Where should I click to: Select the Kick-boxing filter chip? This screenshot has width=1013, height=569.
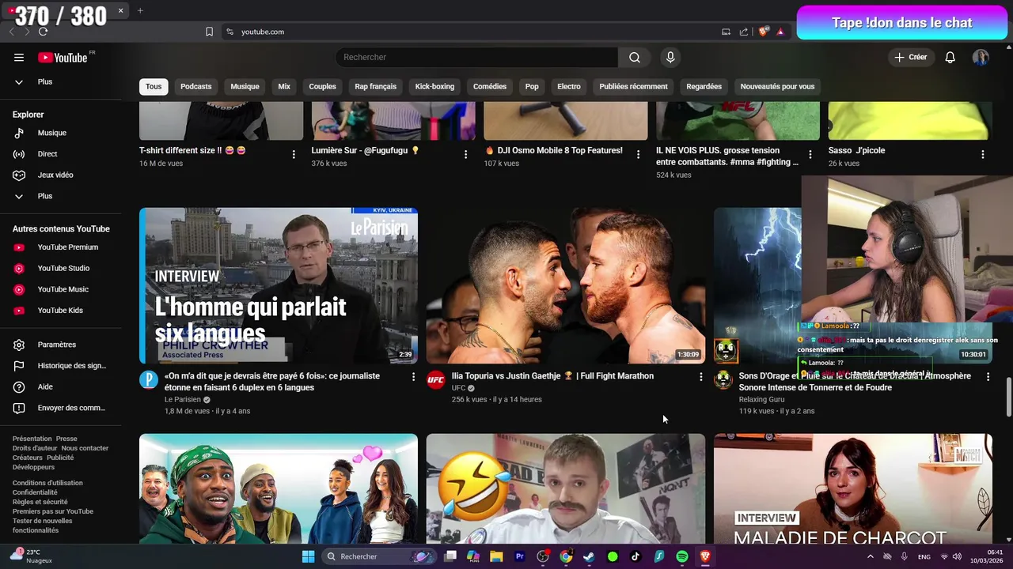tap(434, 86)
